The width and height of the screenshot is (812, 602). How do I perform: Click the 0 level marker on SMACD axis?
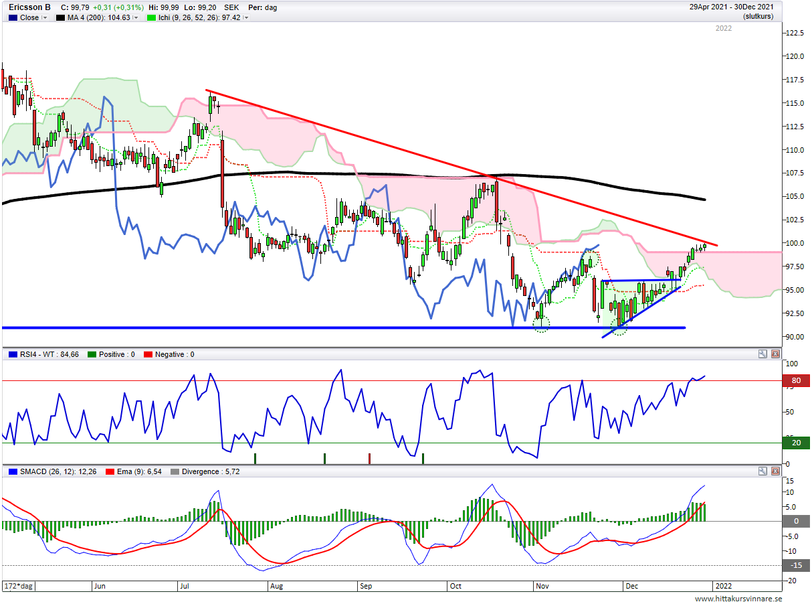pos(796,521)
